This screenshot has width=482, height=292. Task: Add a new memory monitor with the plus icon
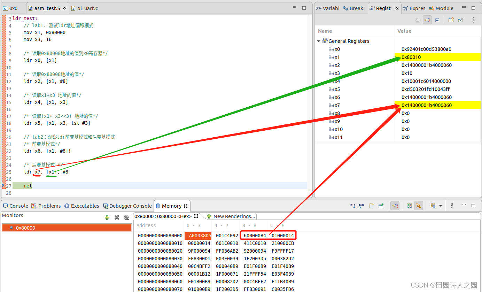107,217
